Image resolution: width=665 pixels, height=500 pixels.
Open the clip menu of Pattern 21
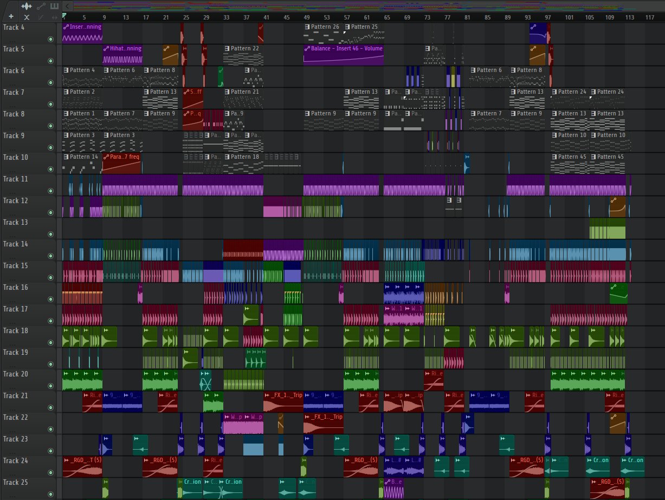pos(227,92)
